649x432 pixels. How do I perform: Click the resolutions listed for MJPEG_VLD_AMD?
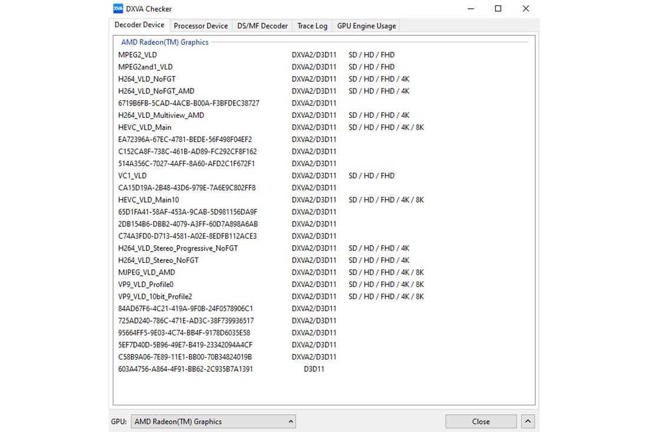click(x=386, y=272)
